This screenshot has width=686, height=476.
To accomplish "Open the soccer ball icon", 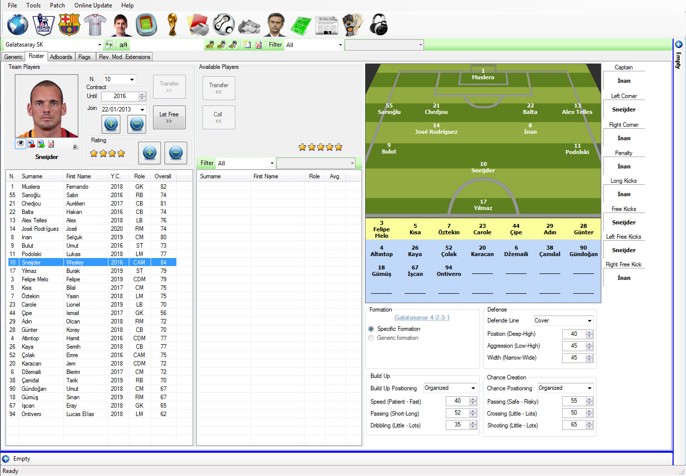I will click(223, 25).
